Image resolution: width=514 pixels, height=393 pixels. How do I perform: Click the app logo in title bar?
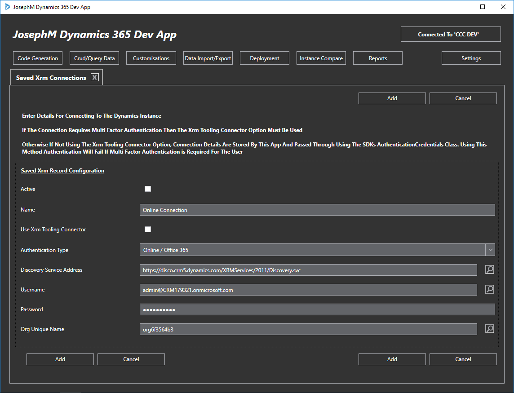click(7, 7)
